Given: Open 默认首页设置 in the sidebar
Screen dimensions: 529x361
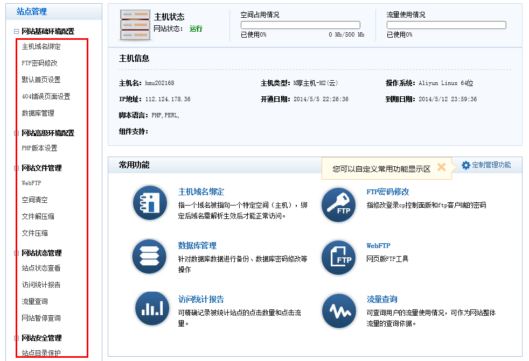Looking at the screenshot, I should coord(41,80).
